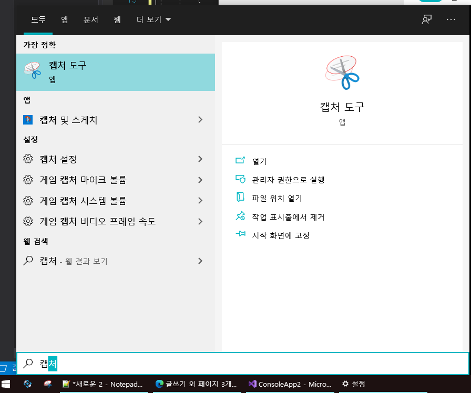Expand chevron for 게임 캡처 비디오 프레임 속도
The image size is (471, 393).
click(x=200, y=221)
